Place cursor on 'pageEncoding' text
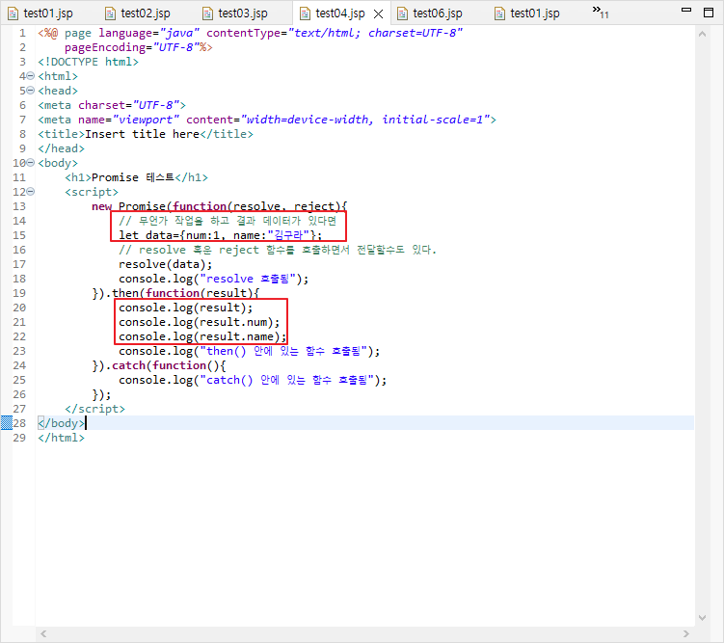 [105, 47]
